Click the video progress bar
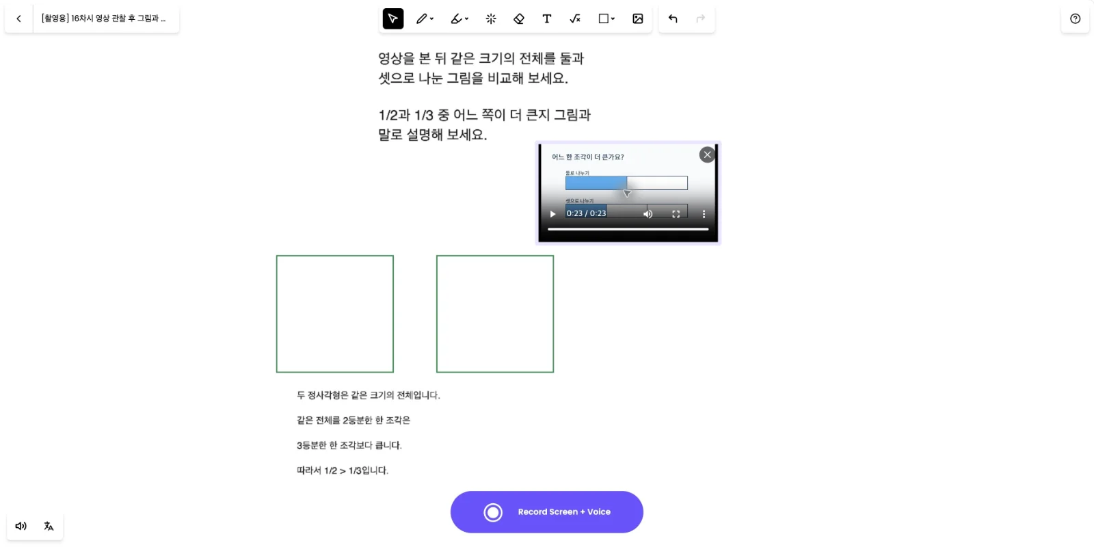This screenshot has height=547, width=1094. click(628, 229)
